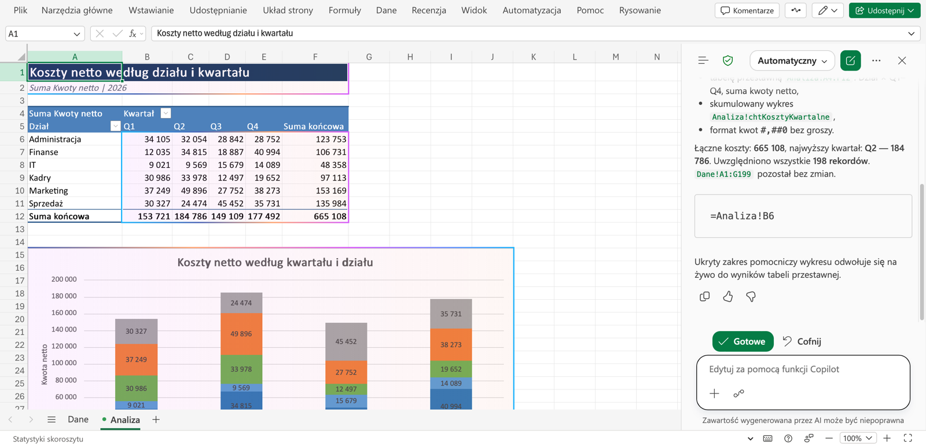Click the Copilot prompt input field
Viewport: 926px width, 445px height.
point(803,369)
